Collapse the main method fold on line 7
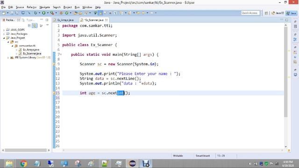Image resolution: width=299 pixels, height=168 pixels. pyautogui.click(x=61, y=55)
